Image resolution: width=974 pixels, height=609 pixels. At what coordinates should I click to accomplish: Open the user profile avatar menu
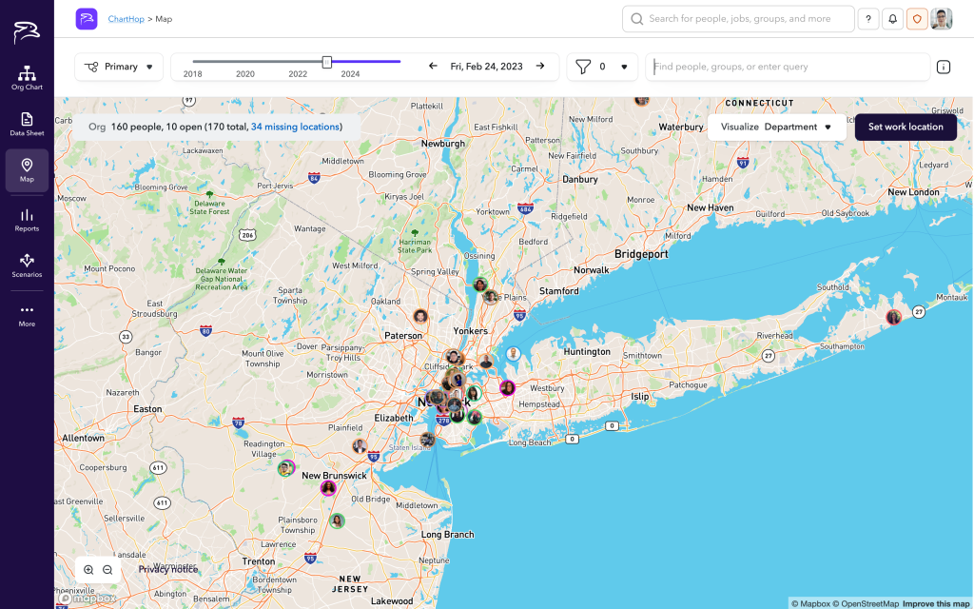pos(941,19)
